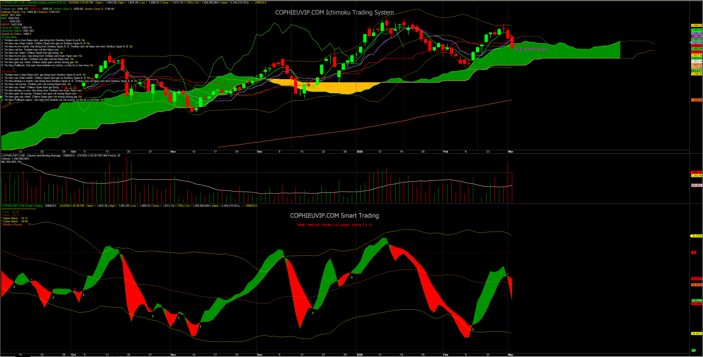This screenshot has height=357, width=703.
Task: Select the row of magenta dots beside the last candle
Action: coord(532,49)
